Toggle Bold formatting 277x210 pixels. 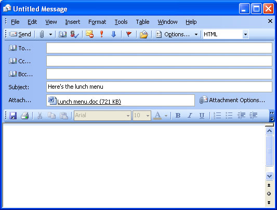178,116
